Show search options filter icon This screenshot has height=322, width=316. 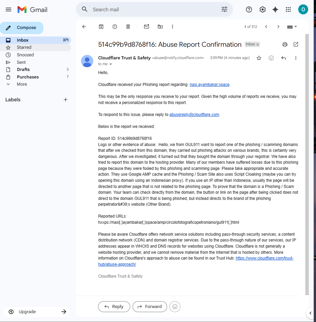click(224, 9)
